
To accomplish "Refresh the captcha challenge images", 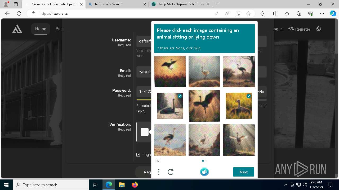I will point(171,172).
